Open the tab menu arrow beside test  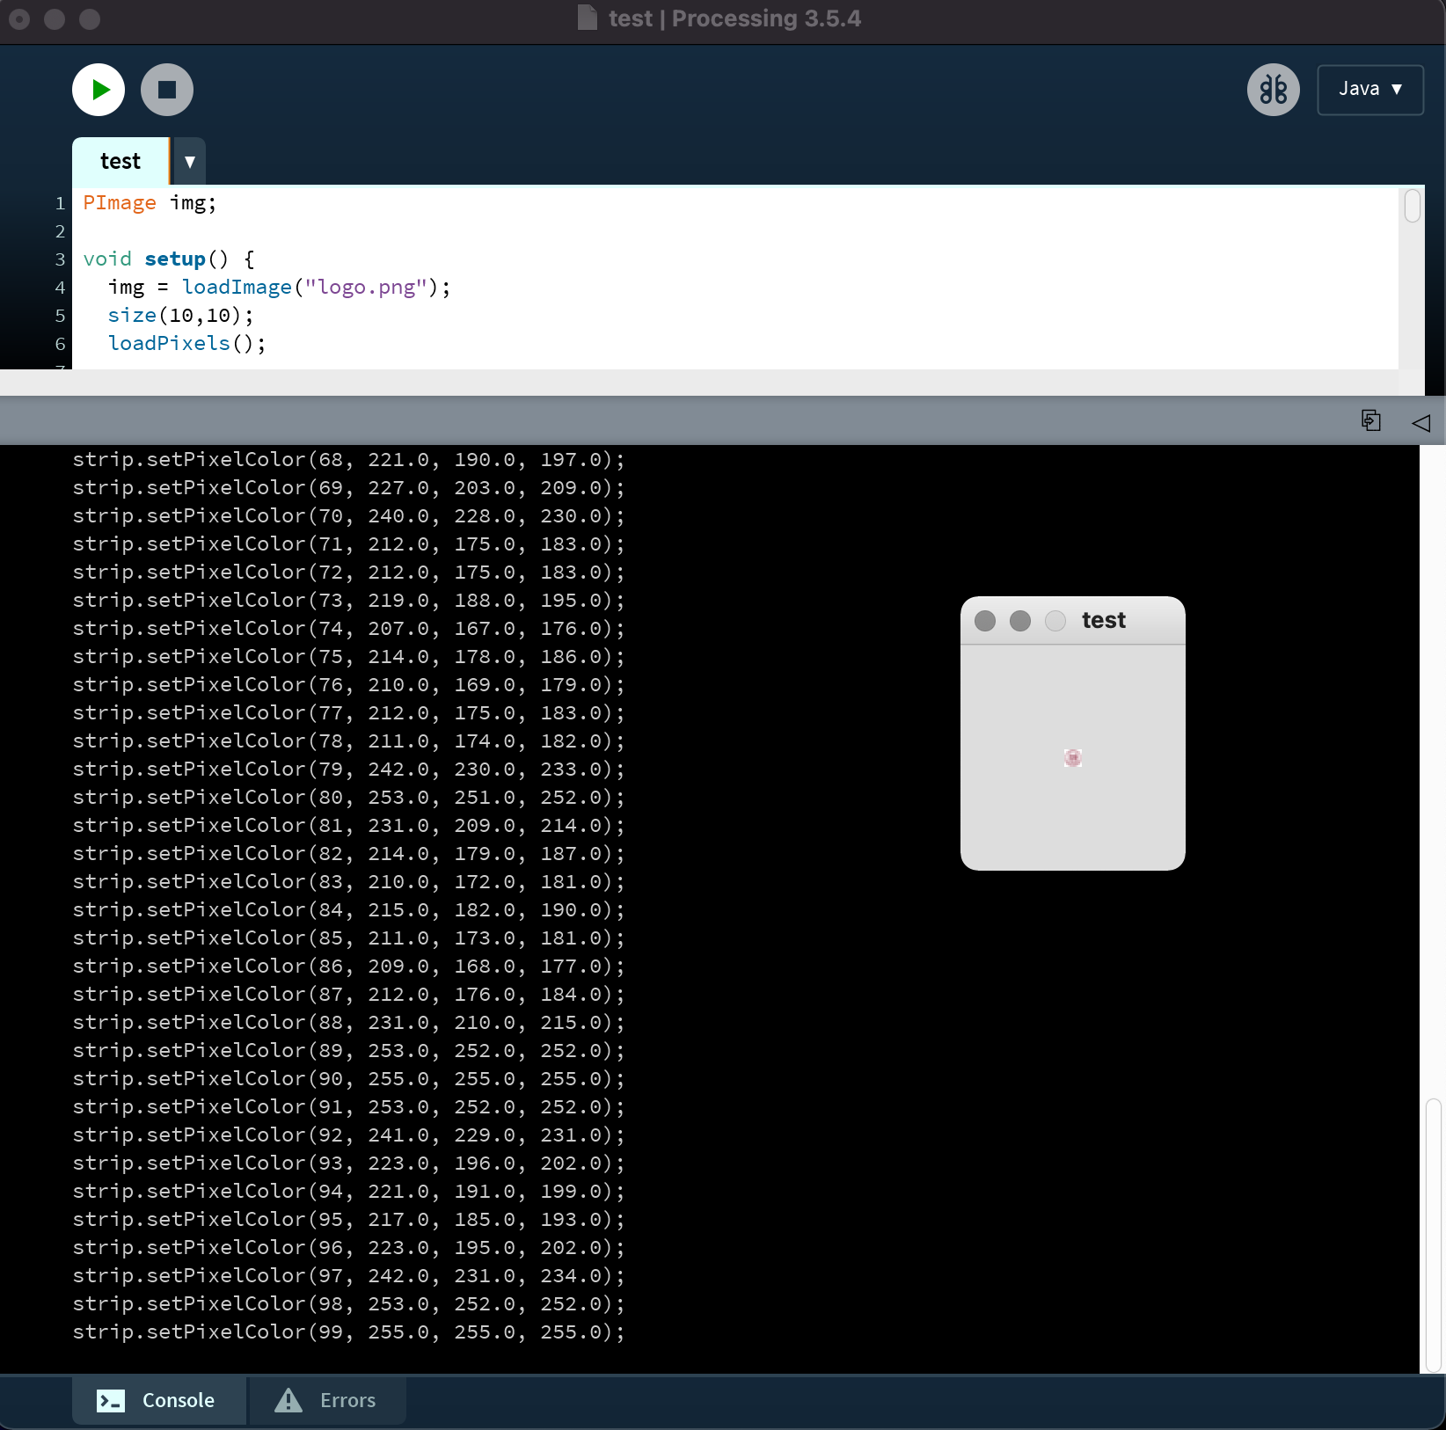[189, 162]
